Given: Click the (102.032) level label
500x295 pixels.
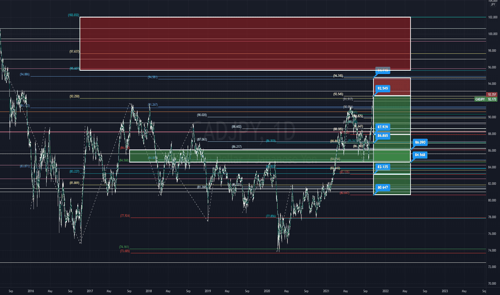Looking at the screenshot, I should pyautogui.click(x=73, y=15).
